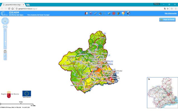The image size is (178, 111).
Task: Select the blue information identify tool
Action: click(x=91, y=13)
